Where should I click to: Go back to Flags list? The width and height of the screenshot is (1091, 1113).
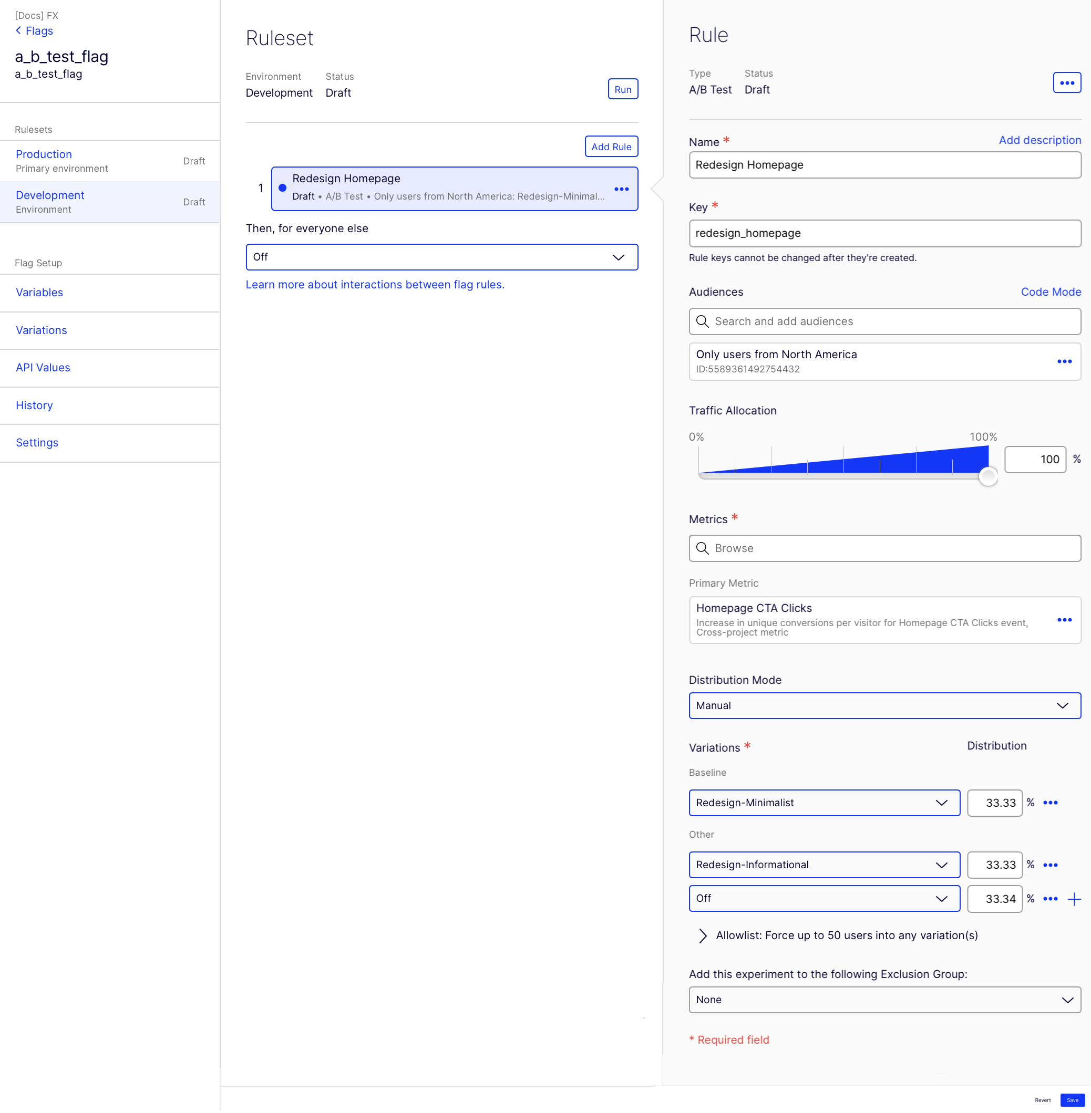click(34, 31)
